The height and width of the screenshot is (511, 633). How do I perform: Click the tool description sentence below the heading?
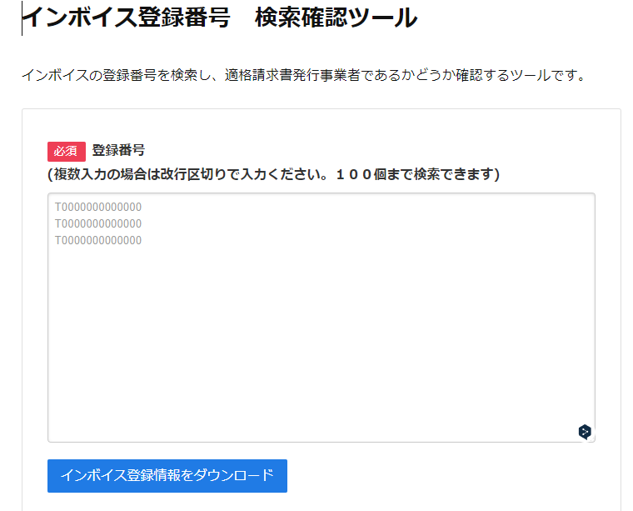304,76
